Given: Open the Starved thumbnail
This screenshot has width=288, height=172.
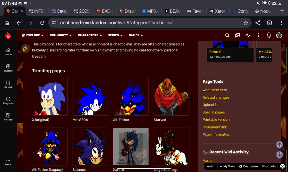Looking at the screenshot, I should 172,97.
